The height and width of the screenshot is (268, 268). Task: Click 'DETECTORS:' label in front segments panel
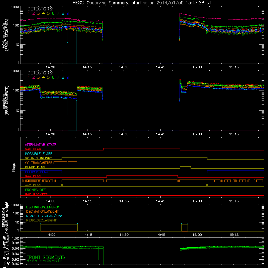[40, 9]
